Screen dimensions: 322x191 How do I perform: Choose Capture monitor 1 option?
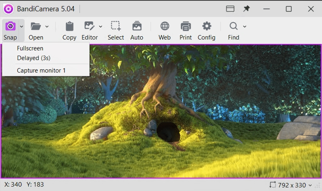41,71
